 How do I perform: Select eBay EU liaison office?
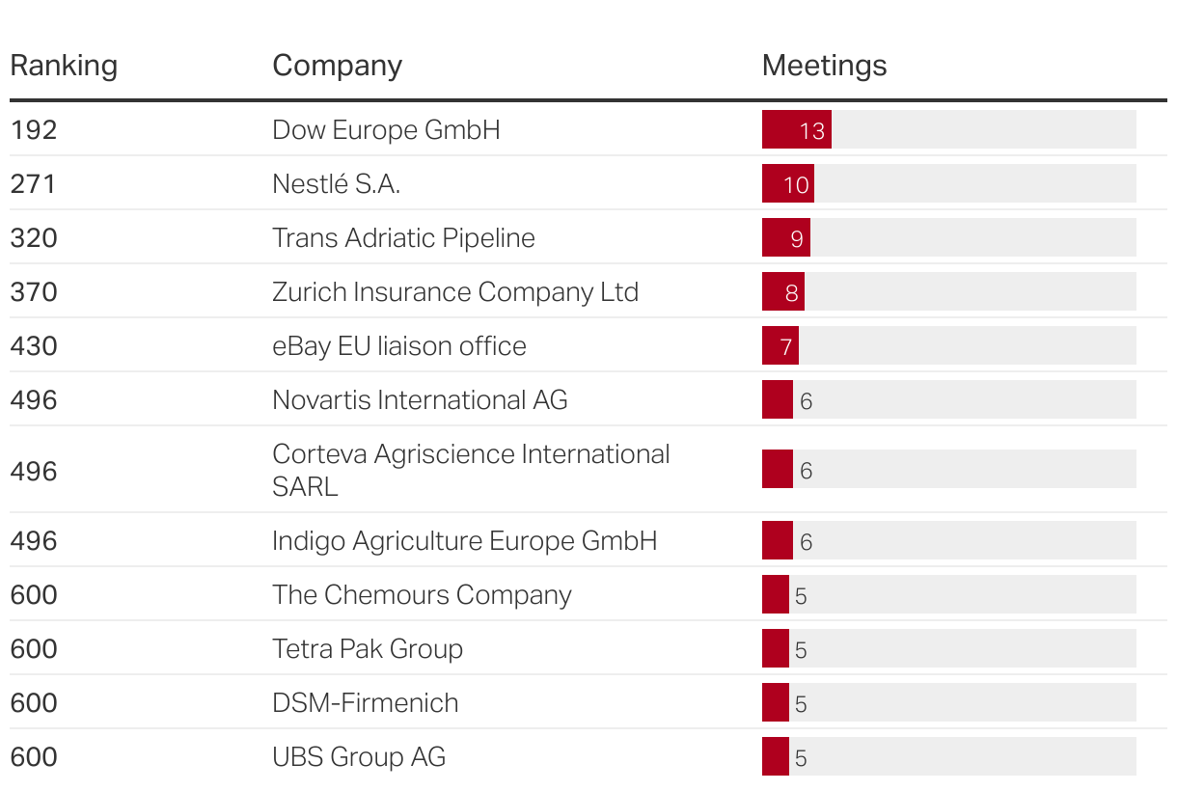[399, 345]
